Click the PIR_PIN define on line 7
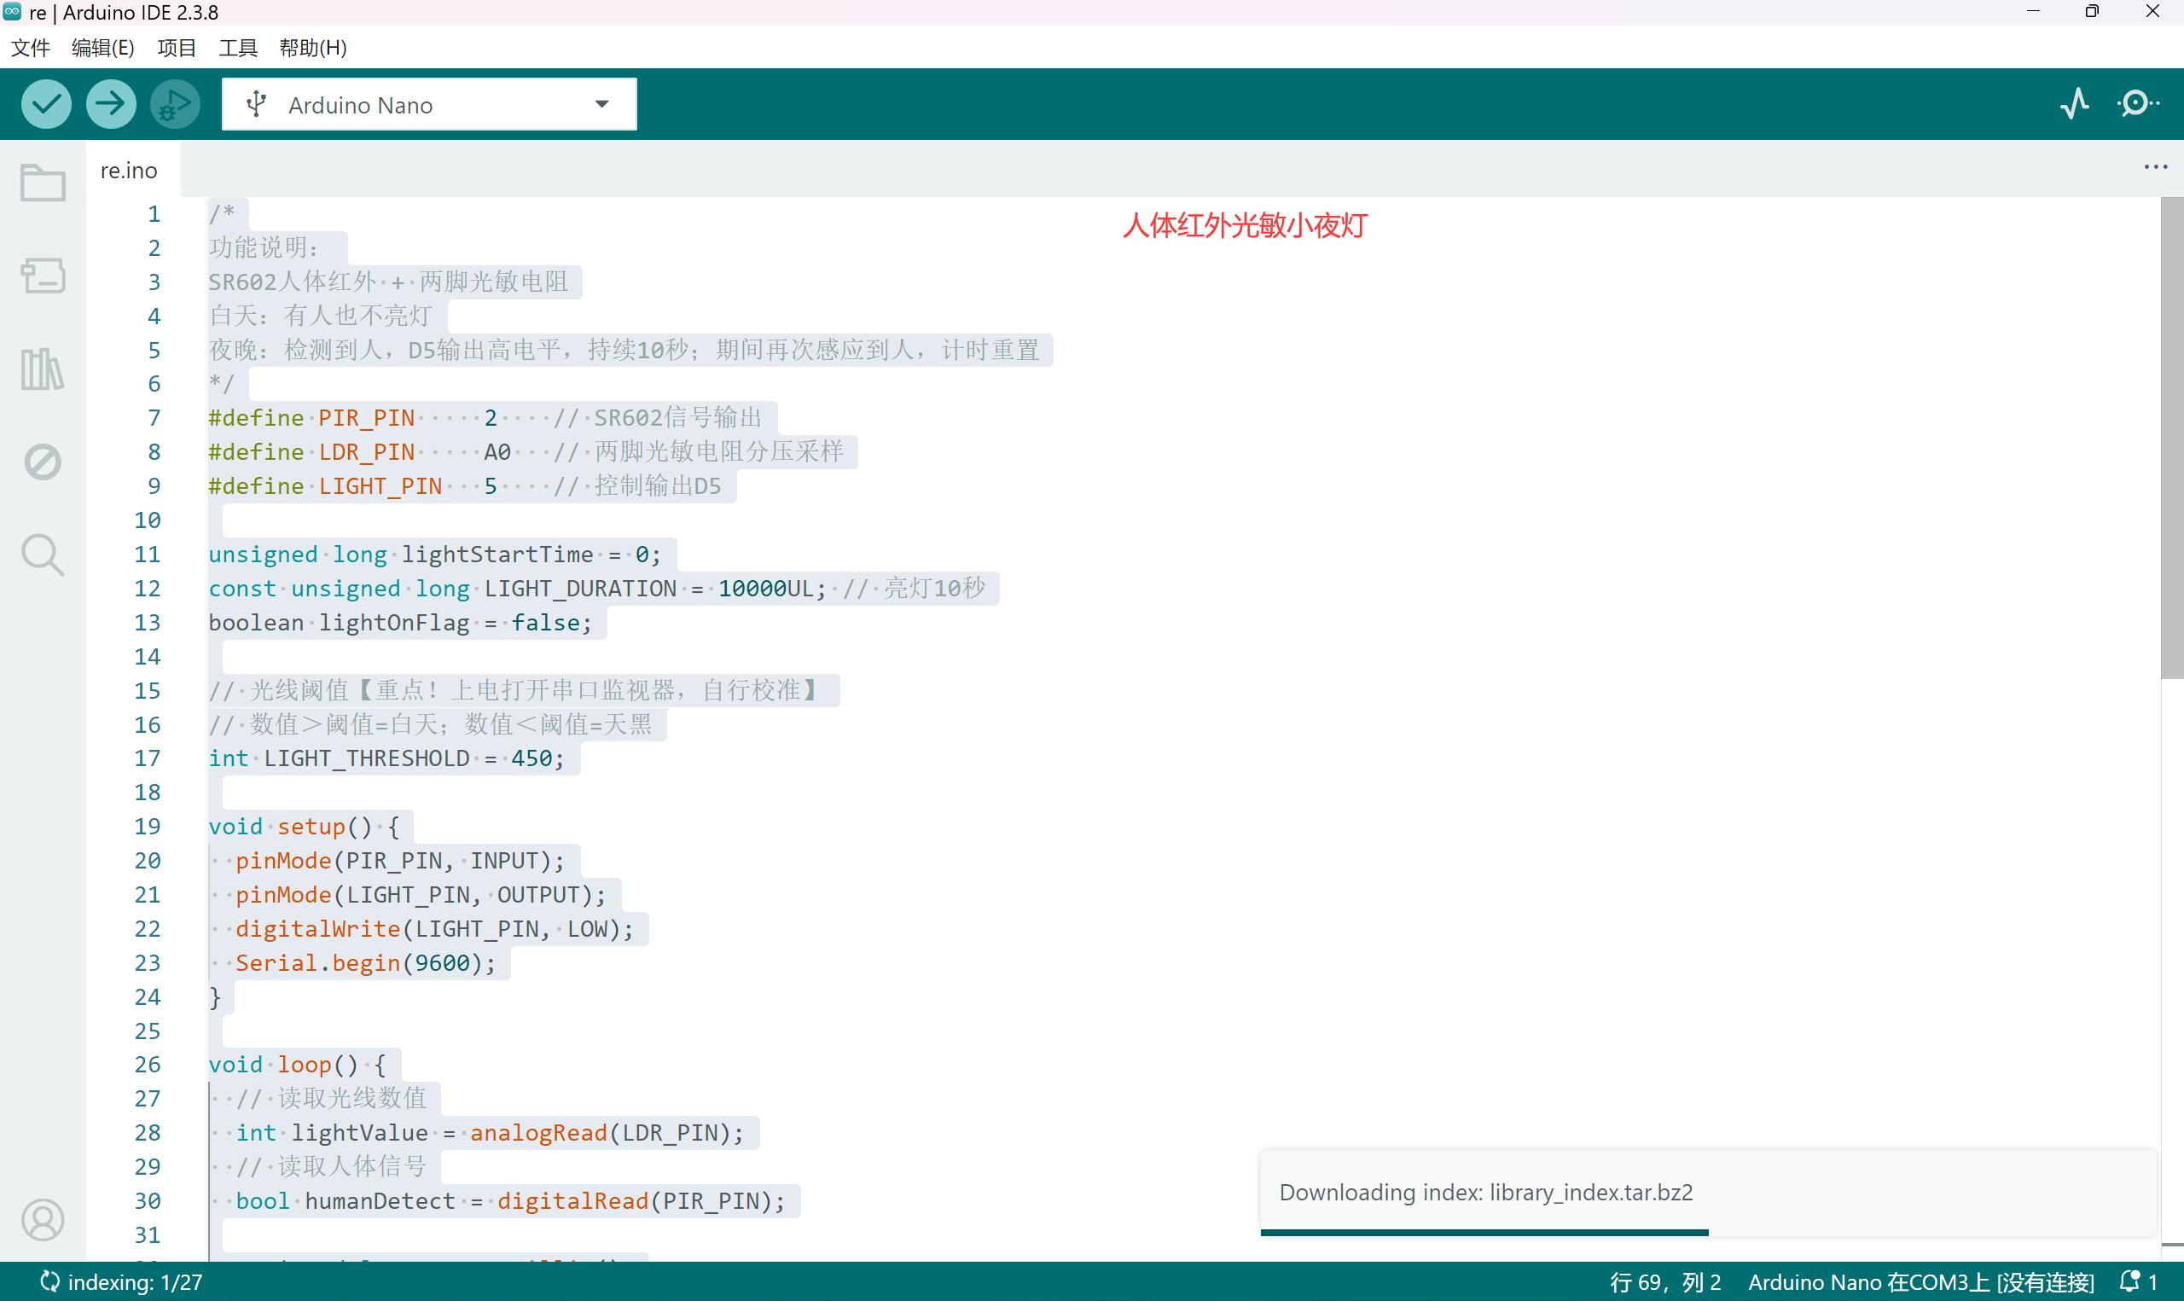This screenshot has height=1301, width=2184. tap(366, 418)
